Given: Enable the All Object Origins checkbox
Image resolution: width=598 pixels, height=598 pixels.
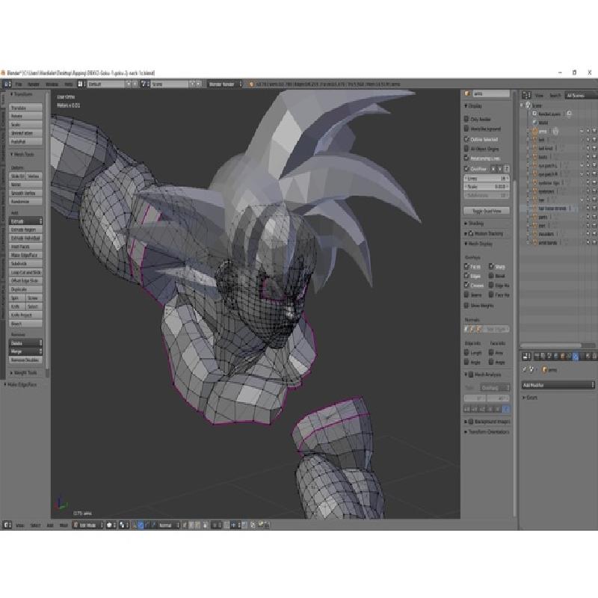Looking at the screenshot, I should pos(466,149).
